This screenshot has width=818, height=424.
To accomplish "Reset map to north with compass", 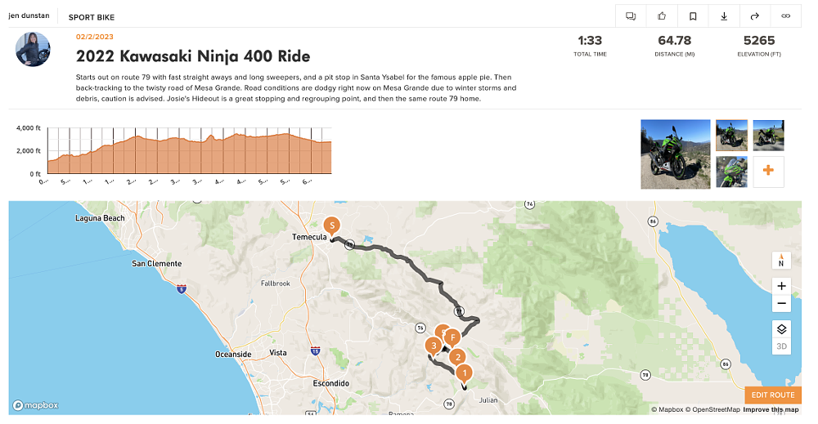I will [781, 261].
